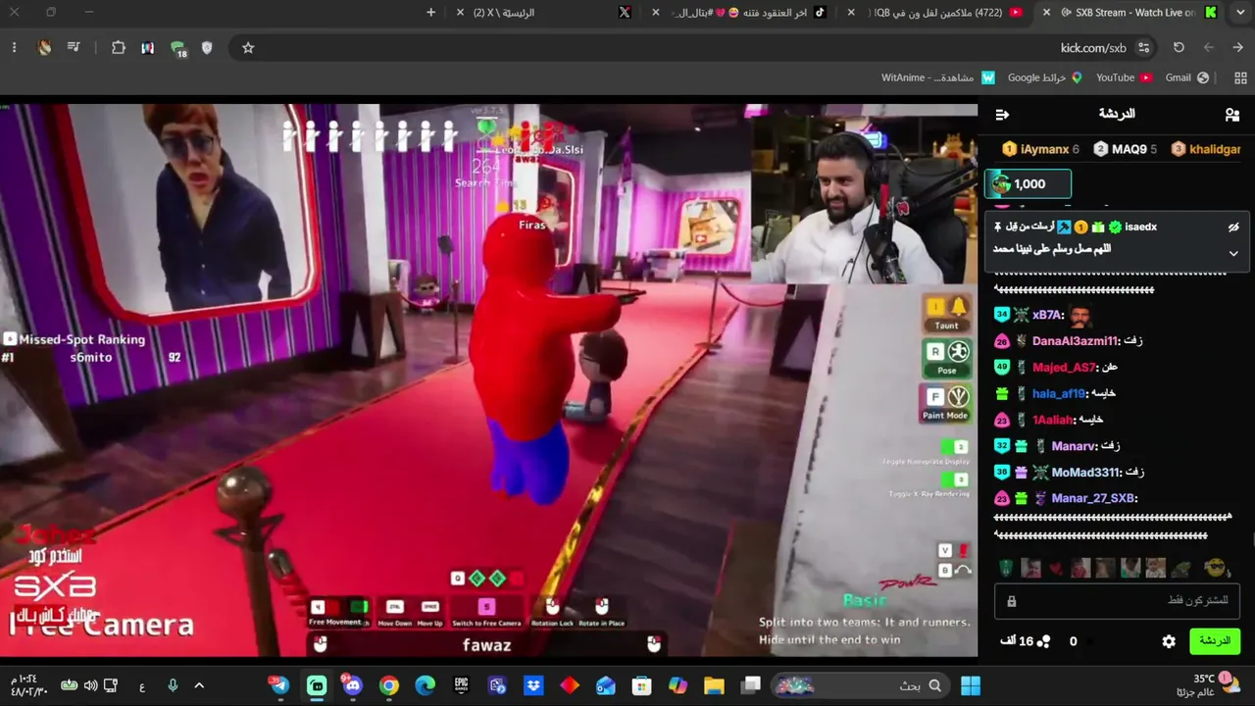
Task: Click username hala_af19 in chat
Action: [x=1059, y=394]
